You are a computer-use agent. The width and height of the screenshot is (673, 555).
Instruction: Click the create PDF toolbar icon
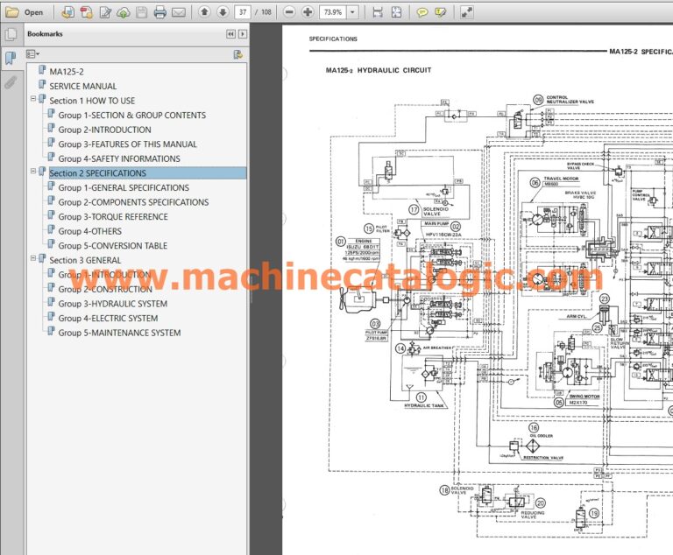pos(86,12)
